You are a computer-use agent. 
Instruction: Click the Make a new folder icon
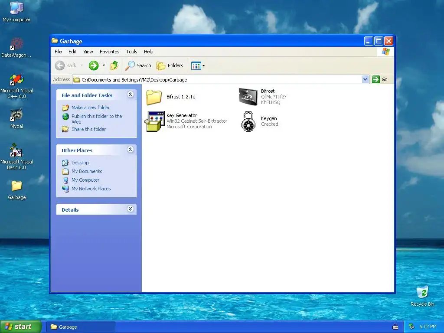65,108
